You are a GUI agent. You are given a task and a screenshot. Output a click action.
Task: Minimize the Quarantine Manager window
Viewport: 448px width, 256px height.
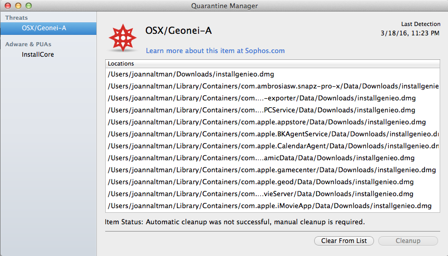click(18, 6)
